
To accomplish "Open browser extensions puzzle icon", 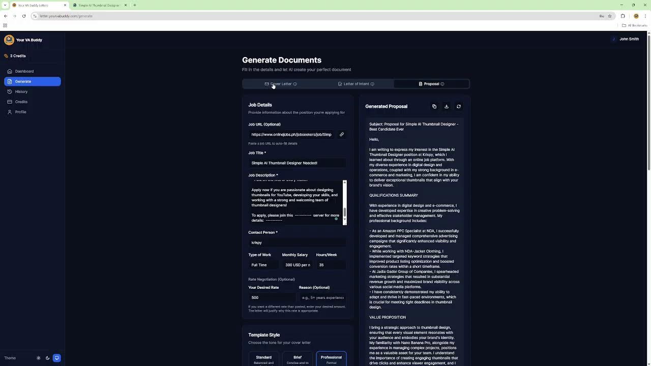I will (x=623, y=16).
